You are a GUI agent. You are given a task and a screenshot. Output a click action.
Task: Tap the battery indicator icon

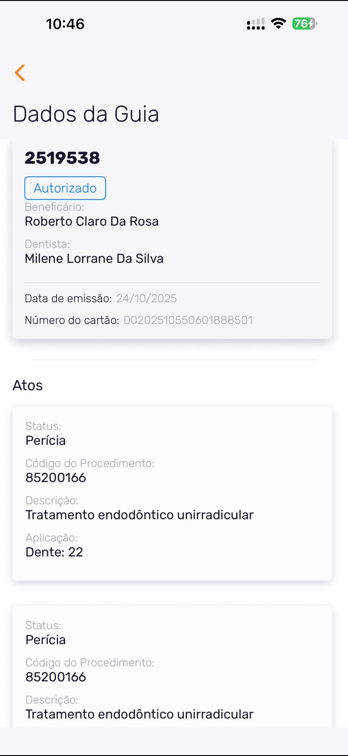click(305, 24)
